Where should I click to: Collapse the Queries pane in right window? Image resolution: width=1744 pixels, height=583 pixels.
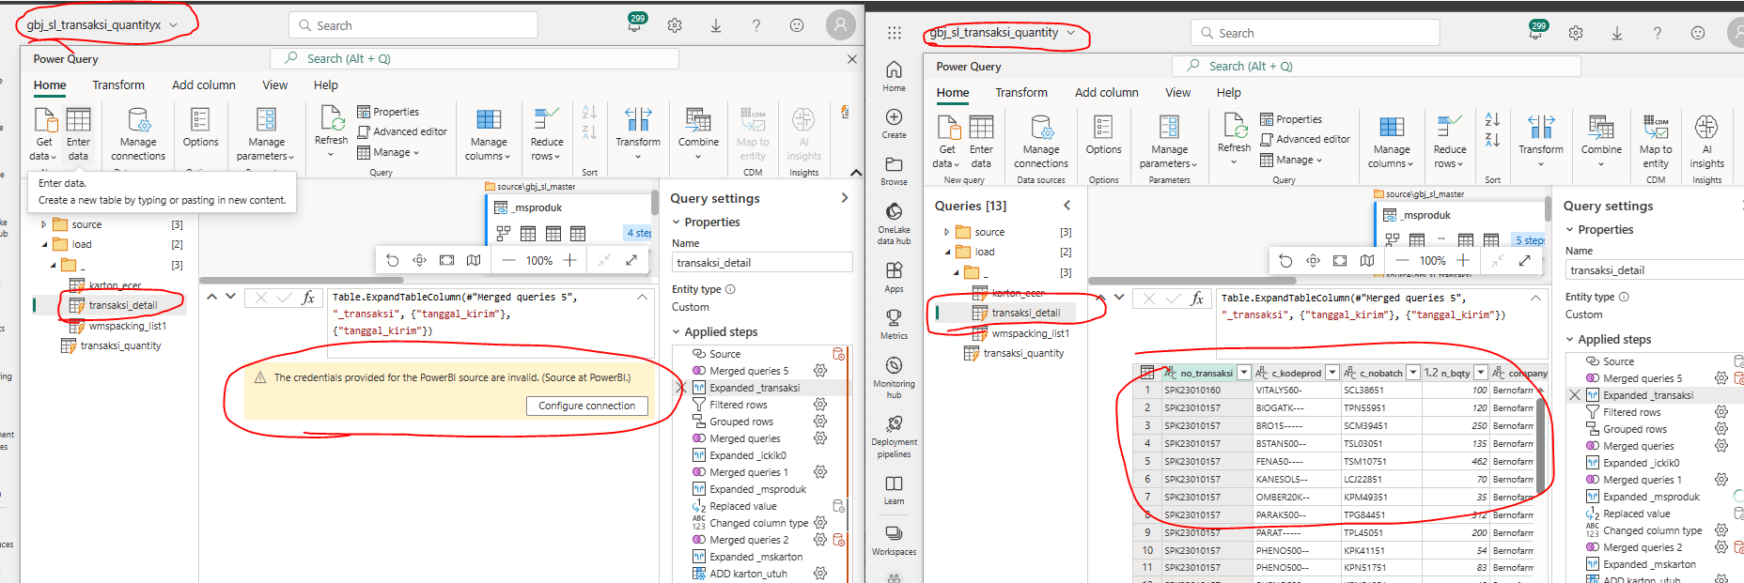[1067, 206]
